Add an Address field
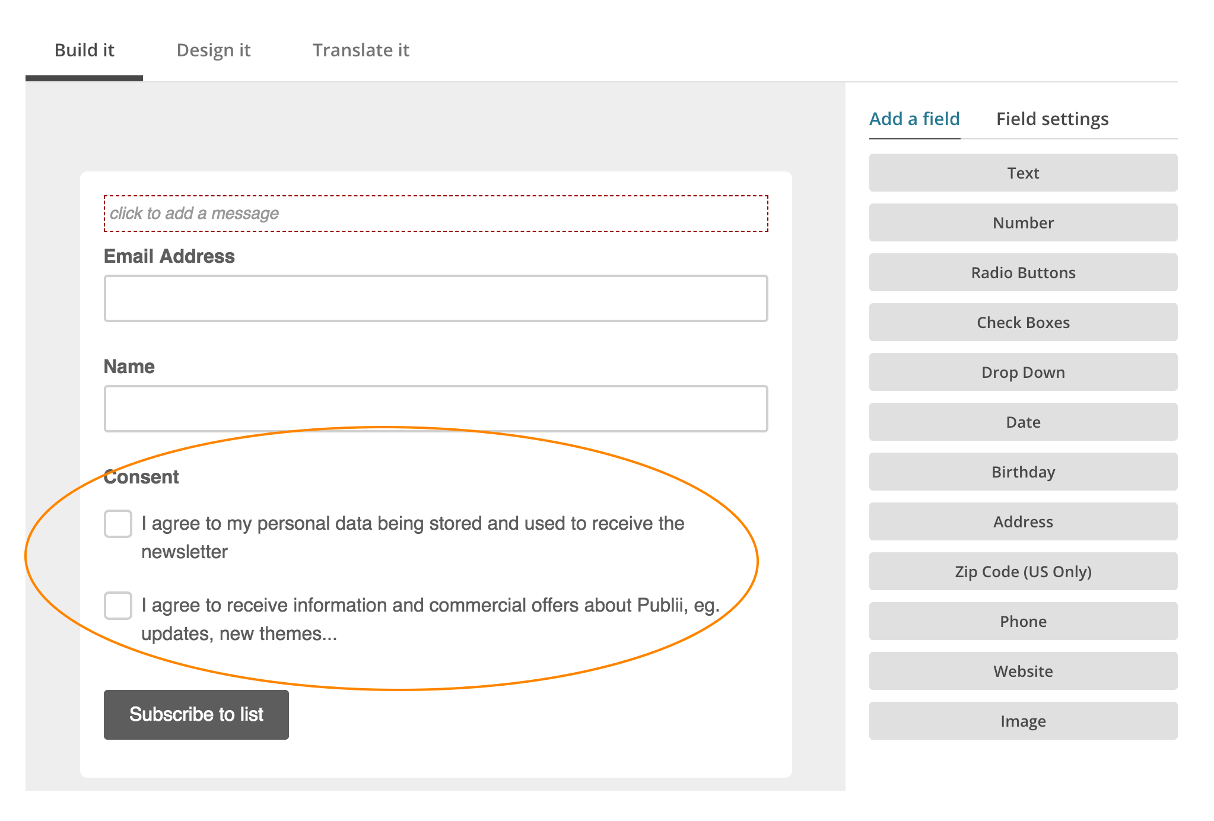 [x=1022, y=521]
